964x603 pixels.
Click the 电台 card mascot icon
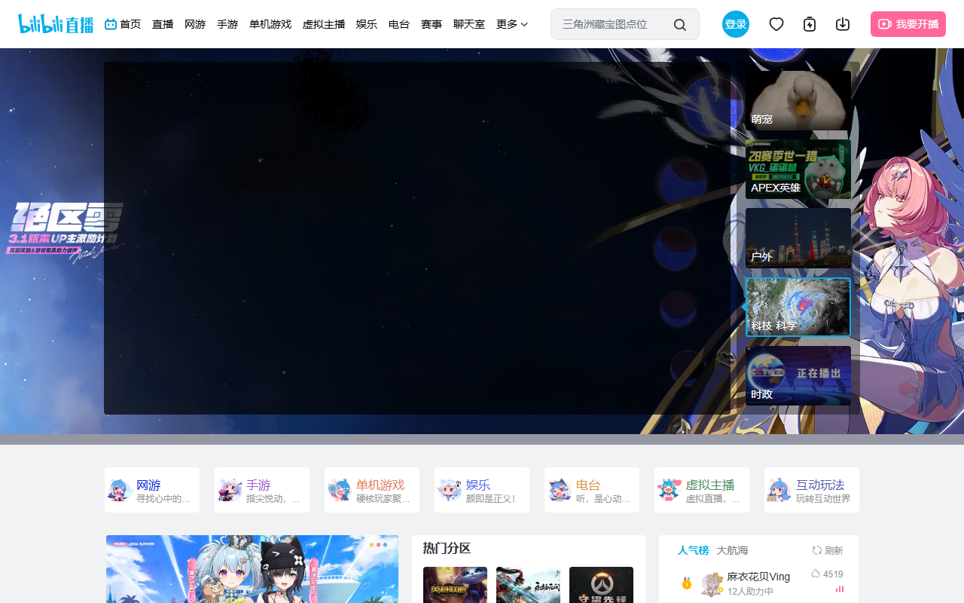point(560,490)
